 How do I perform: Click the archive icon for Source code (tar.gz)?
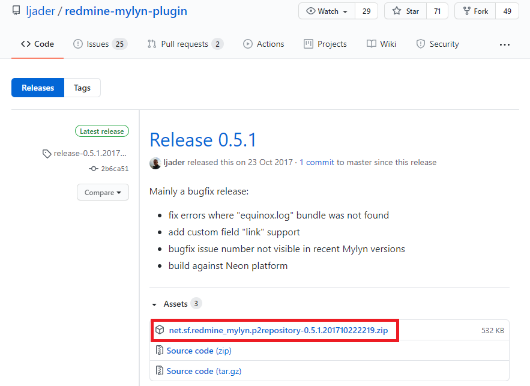(159, 371)
